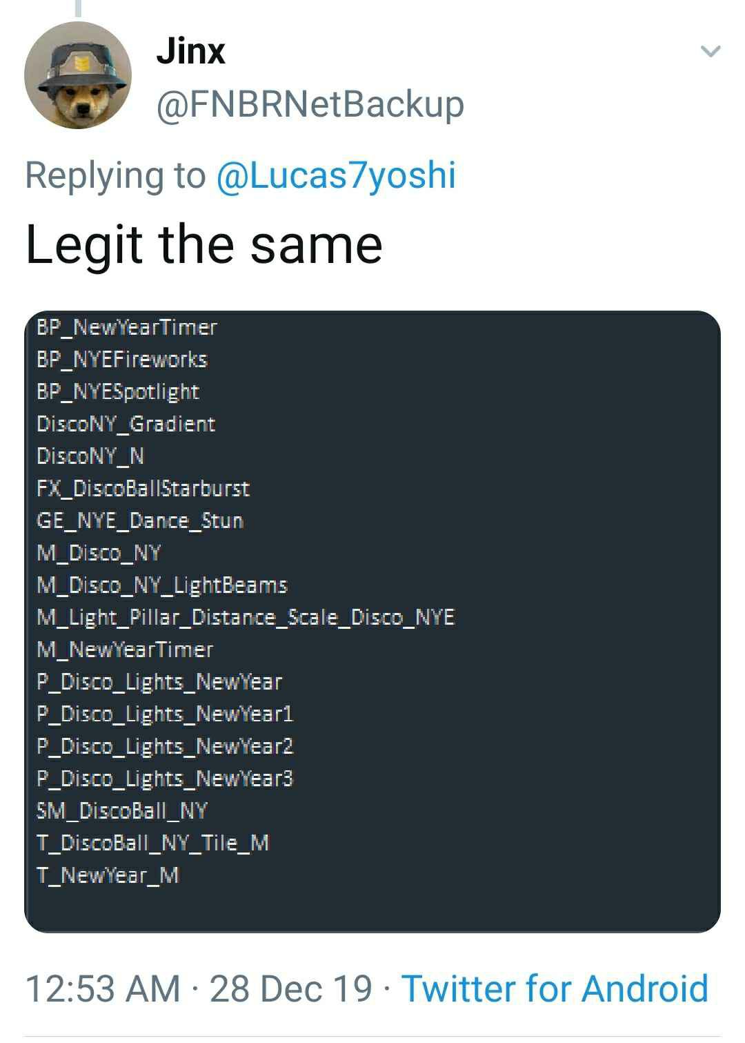Image resolution: width=745 pixels, height=1043 pixels.
Task: Click the M_Light_Pillar_Distance_Scale_Disco_NYE entry
Action: click(x=246, y=617)
